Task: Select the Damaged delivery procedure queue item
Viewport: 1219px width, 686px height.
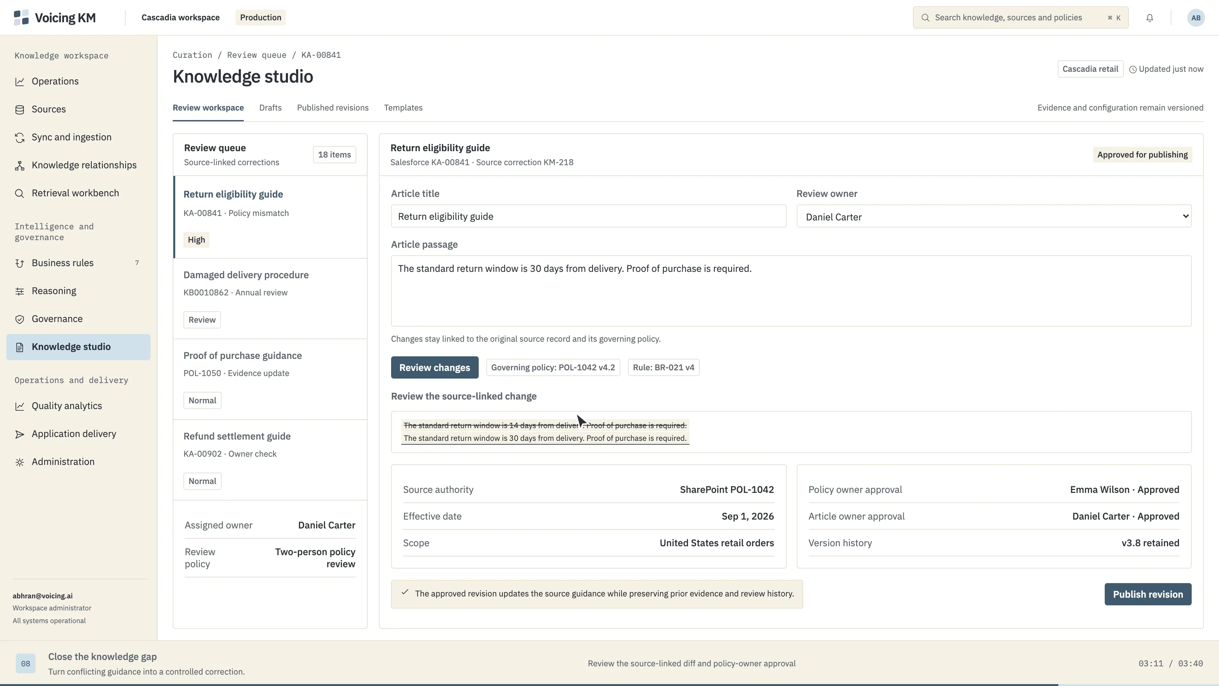Action: pyautogui.click(x=270, y=298)
